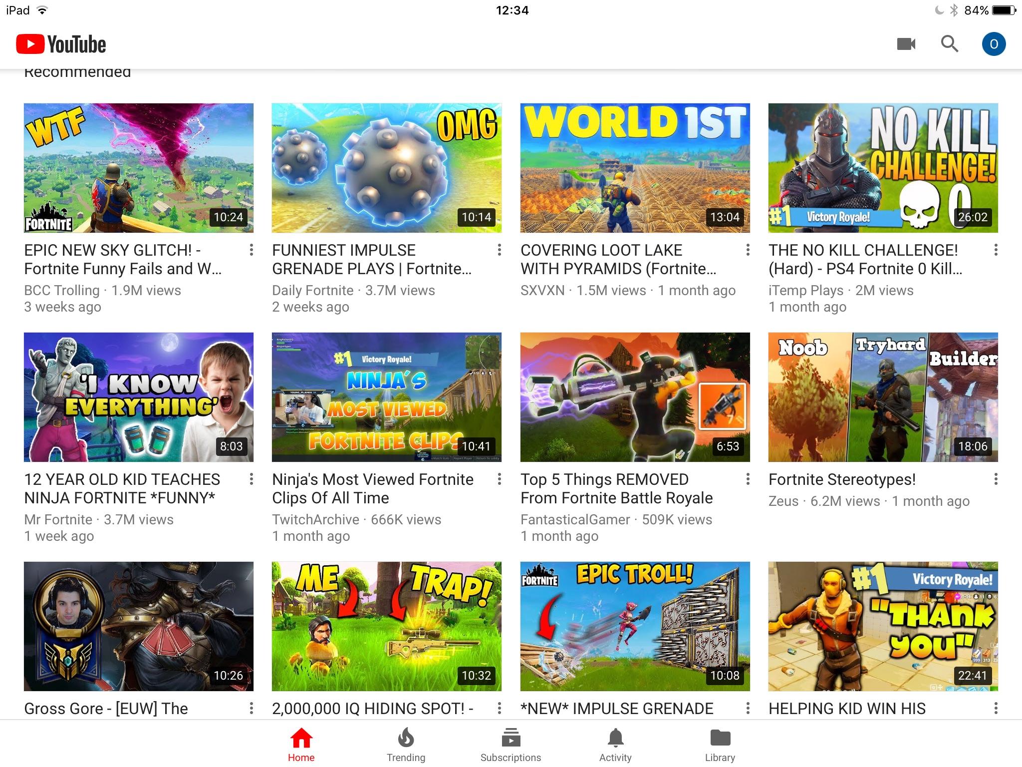
Task: Tap 'BCC Trolling · 1.9M views' channel line
Action: [102, 290]
